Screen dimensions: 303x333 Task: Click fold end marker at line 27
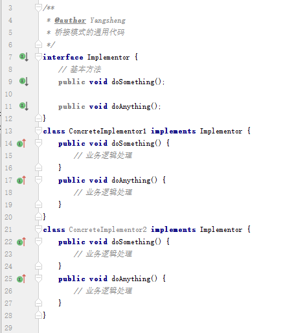point(38,303)
